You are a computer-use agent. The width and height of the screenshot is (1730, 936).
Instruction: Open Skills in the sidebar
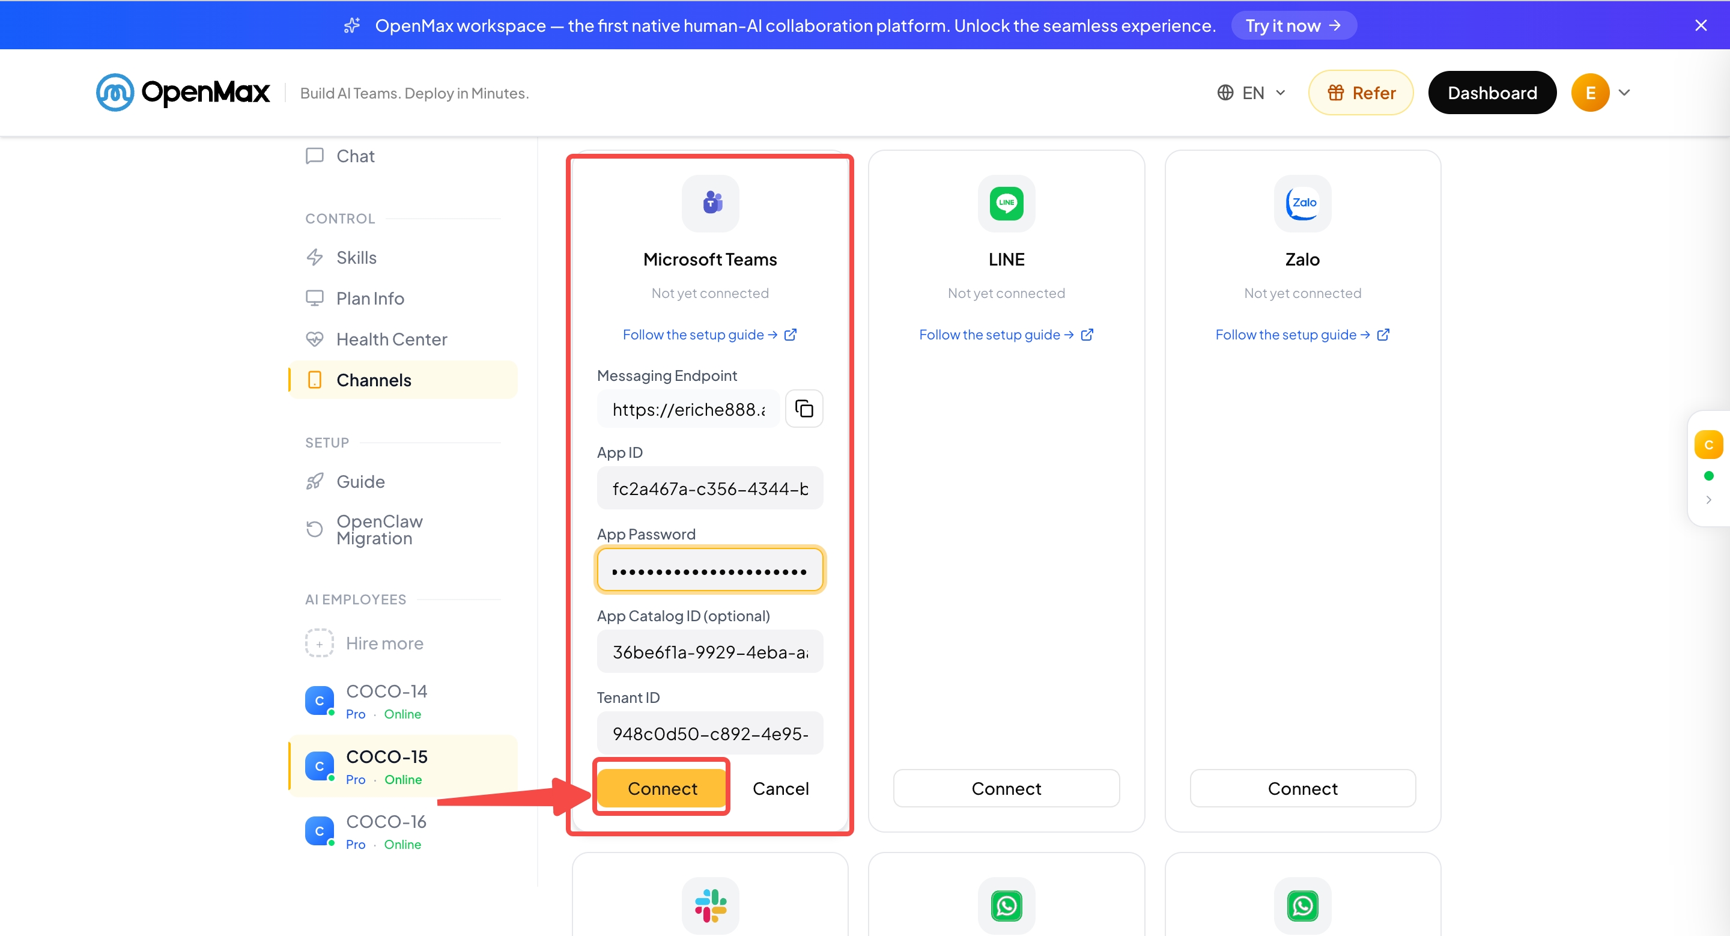click(x=403, y=257)
